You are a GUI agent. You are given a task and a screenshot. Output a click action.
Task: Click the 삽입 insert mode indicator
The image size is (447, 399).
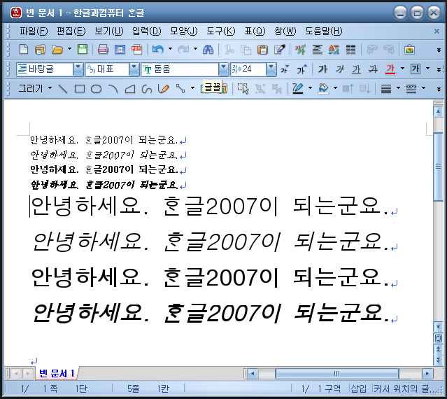tap(358, 388)
